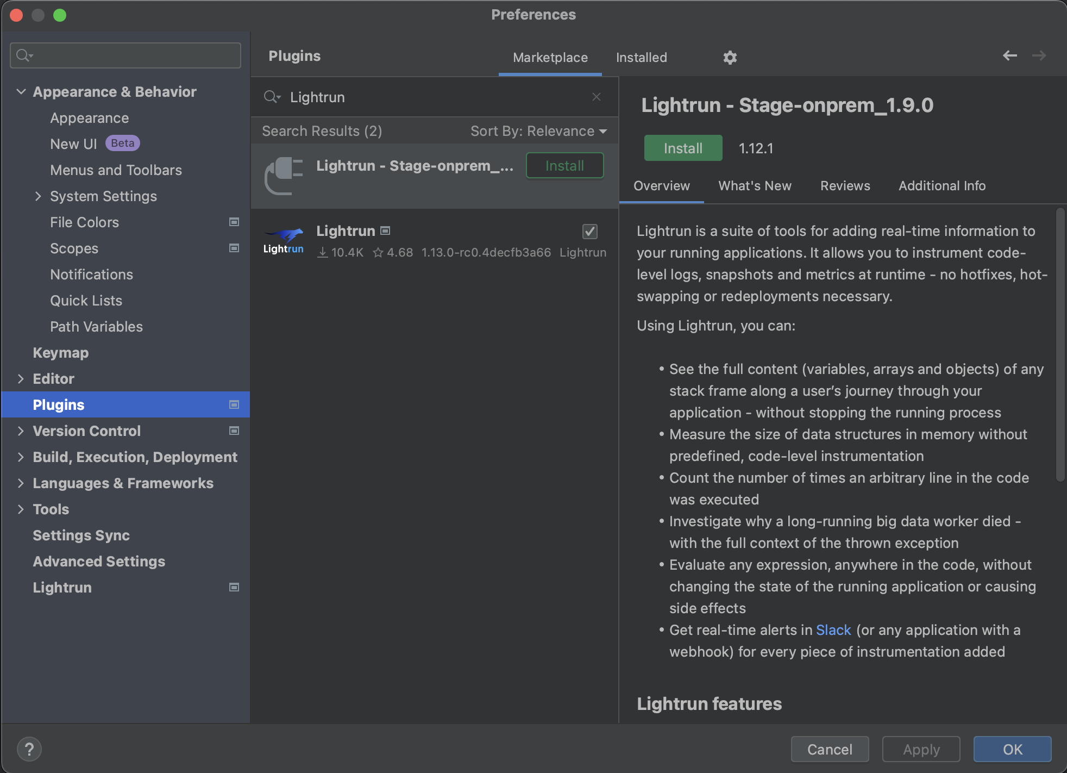Image resolution: width=1067 pixels, height=773 pixels.
Task: Click the project-level icon beside Lightrun settings
Action: click(x=234, y=587)
